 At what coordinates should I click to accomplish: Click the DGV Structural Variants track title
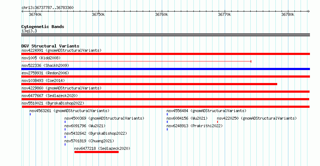click(50, 46)
